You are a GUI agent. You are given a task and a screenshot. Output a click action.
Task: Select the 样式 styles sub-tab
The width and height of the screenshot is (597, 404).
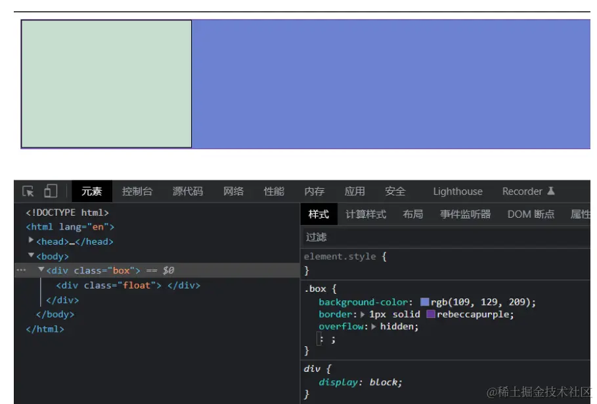(x=319, y=214)
